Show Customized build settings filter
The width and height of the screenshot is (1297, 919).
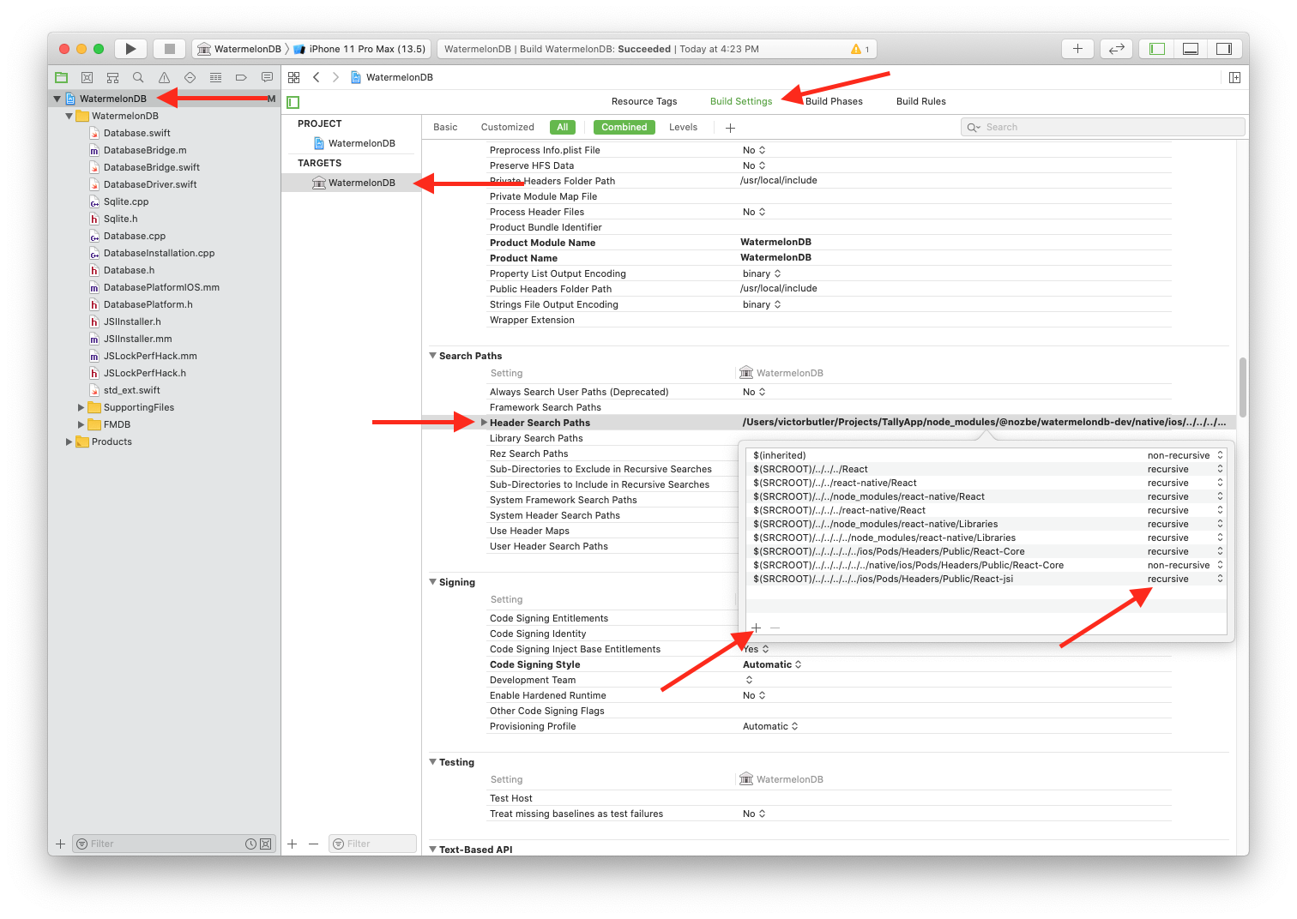(x=507, y=127)
